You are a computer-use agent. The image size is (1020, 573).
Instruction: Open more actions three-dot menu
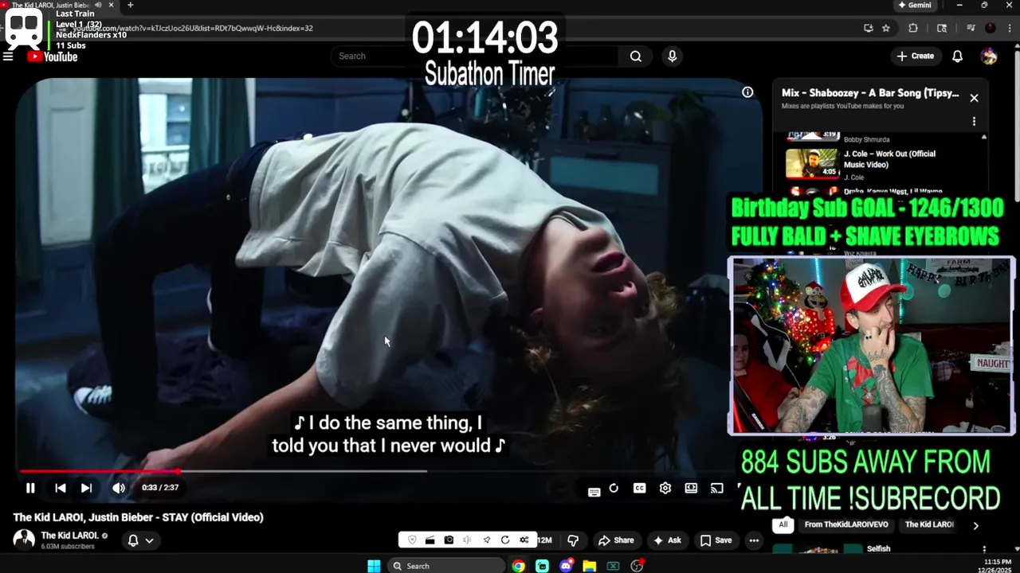coord(754,540)
